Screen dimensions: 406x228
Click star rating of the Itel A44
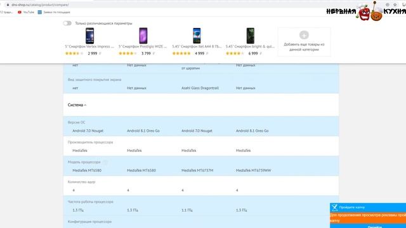pyautogui.click(x=181, y=53)
